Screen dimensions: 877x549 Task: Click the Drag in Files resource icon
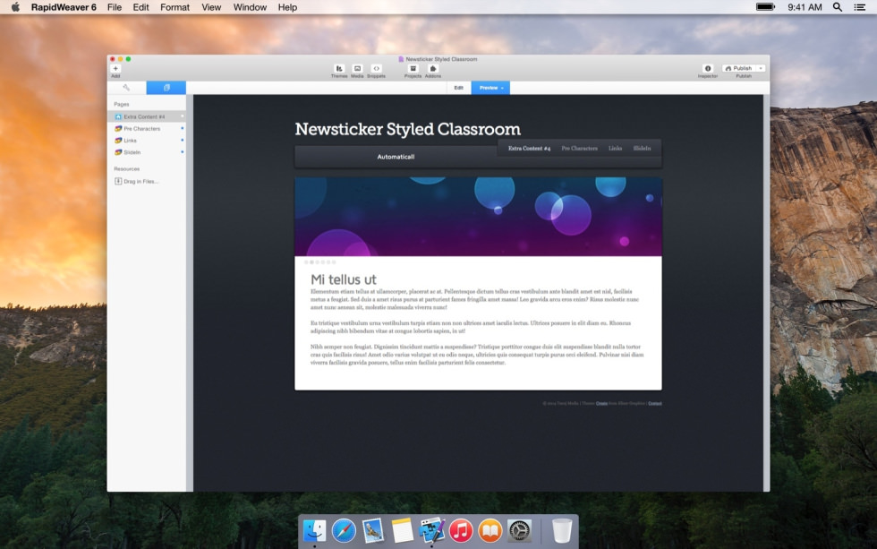[x=118, y=181]
